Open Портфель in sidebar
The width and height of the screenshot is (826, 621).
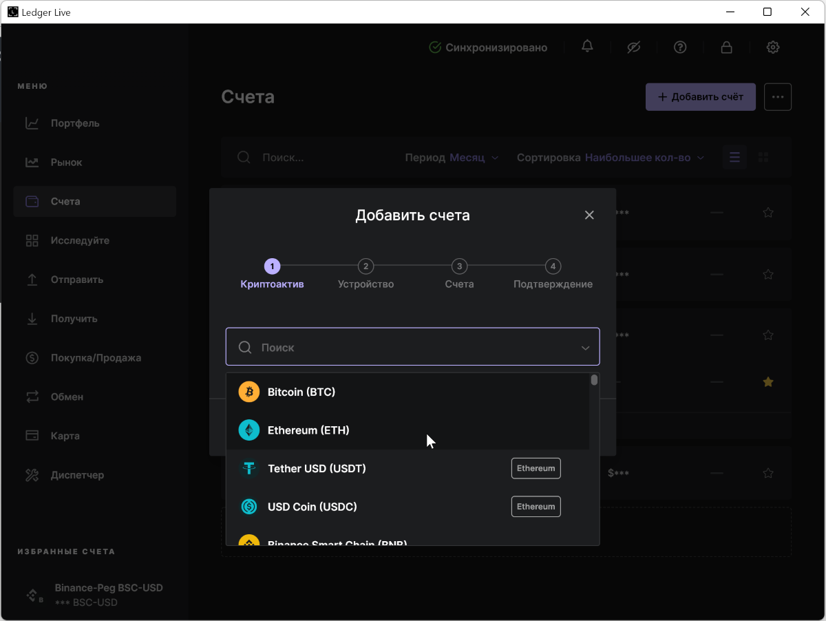pos(94,123)
